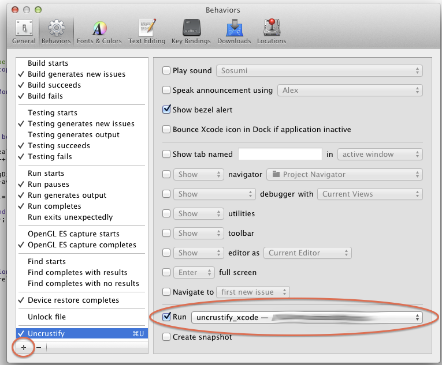Open the Locations preferences pane
Viewport: 442px width, 365px height.
point(272,31)
